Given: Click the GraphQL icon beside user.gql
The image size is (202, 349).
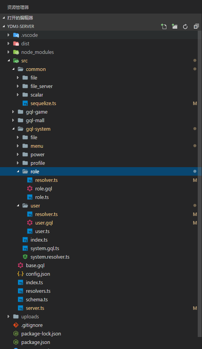Looking at the screenshot, I should 30,223.
